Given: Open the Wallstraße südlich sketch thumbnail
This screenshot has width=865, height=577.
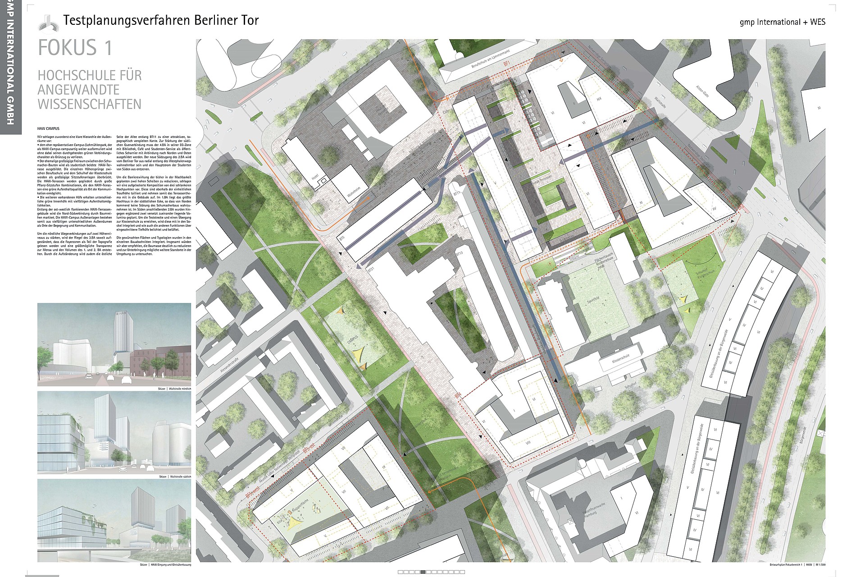Looking at the screenshot, I should pyautogui.click(x=114, y=432).
